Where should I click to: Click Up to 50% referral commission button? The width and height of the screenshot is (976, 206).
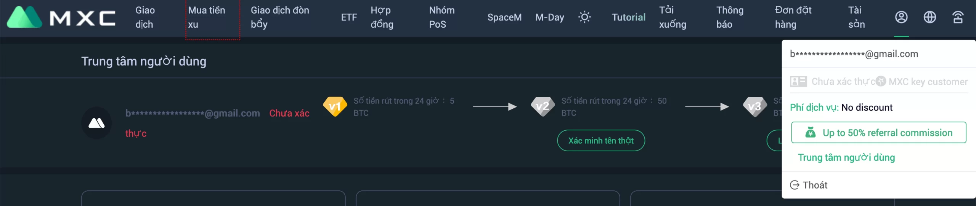(878, 133)
